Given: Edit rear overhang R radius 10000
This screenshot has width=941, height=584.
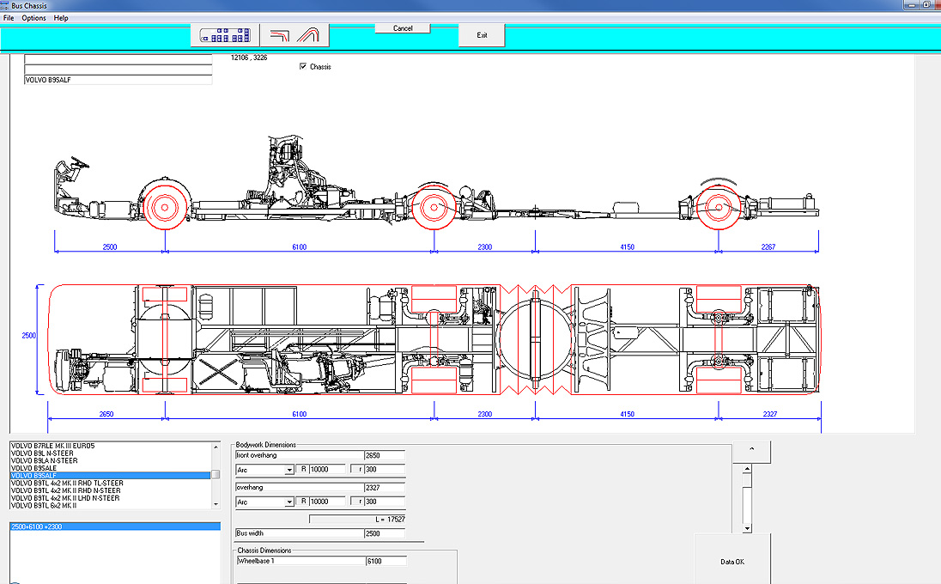Looking at the screenshot, I should 328,502.
